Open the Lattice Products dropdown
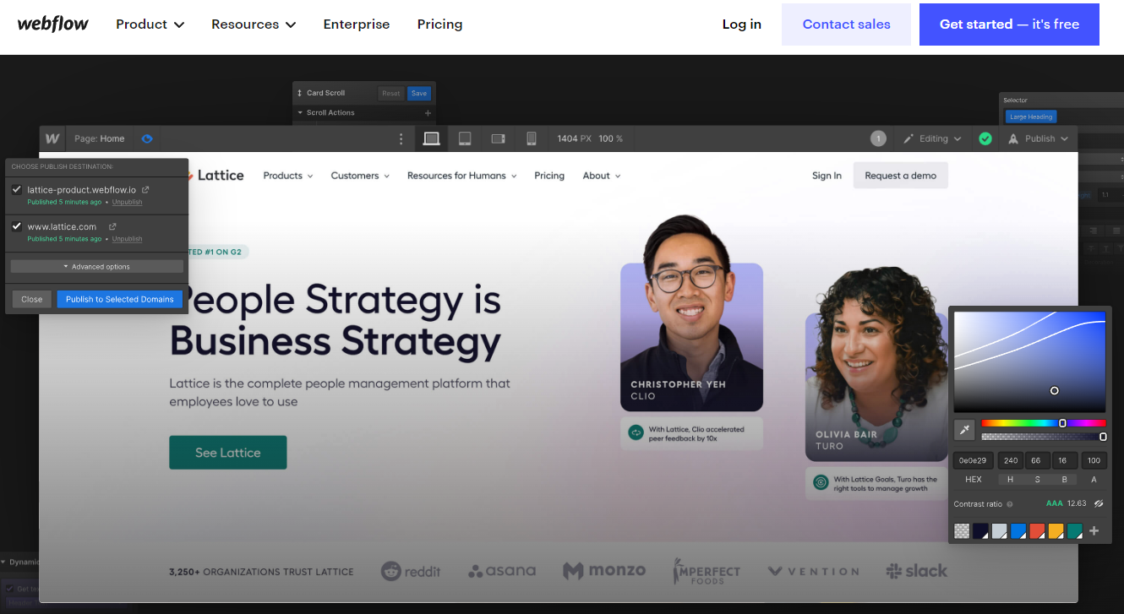This screenshot has width=1124, height=614. 288,176
